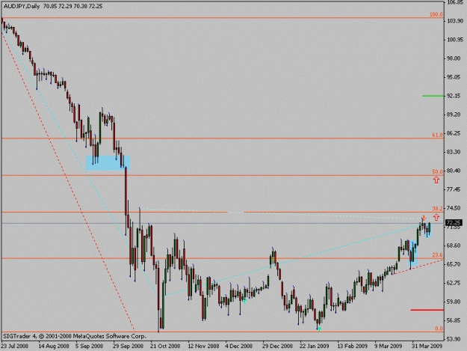467x351 pixels.
Task: Click the 23.6 Fibonacci level label
Action: click(x=438, y=255)
